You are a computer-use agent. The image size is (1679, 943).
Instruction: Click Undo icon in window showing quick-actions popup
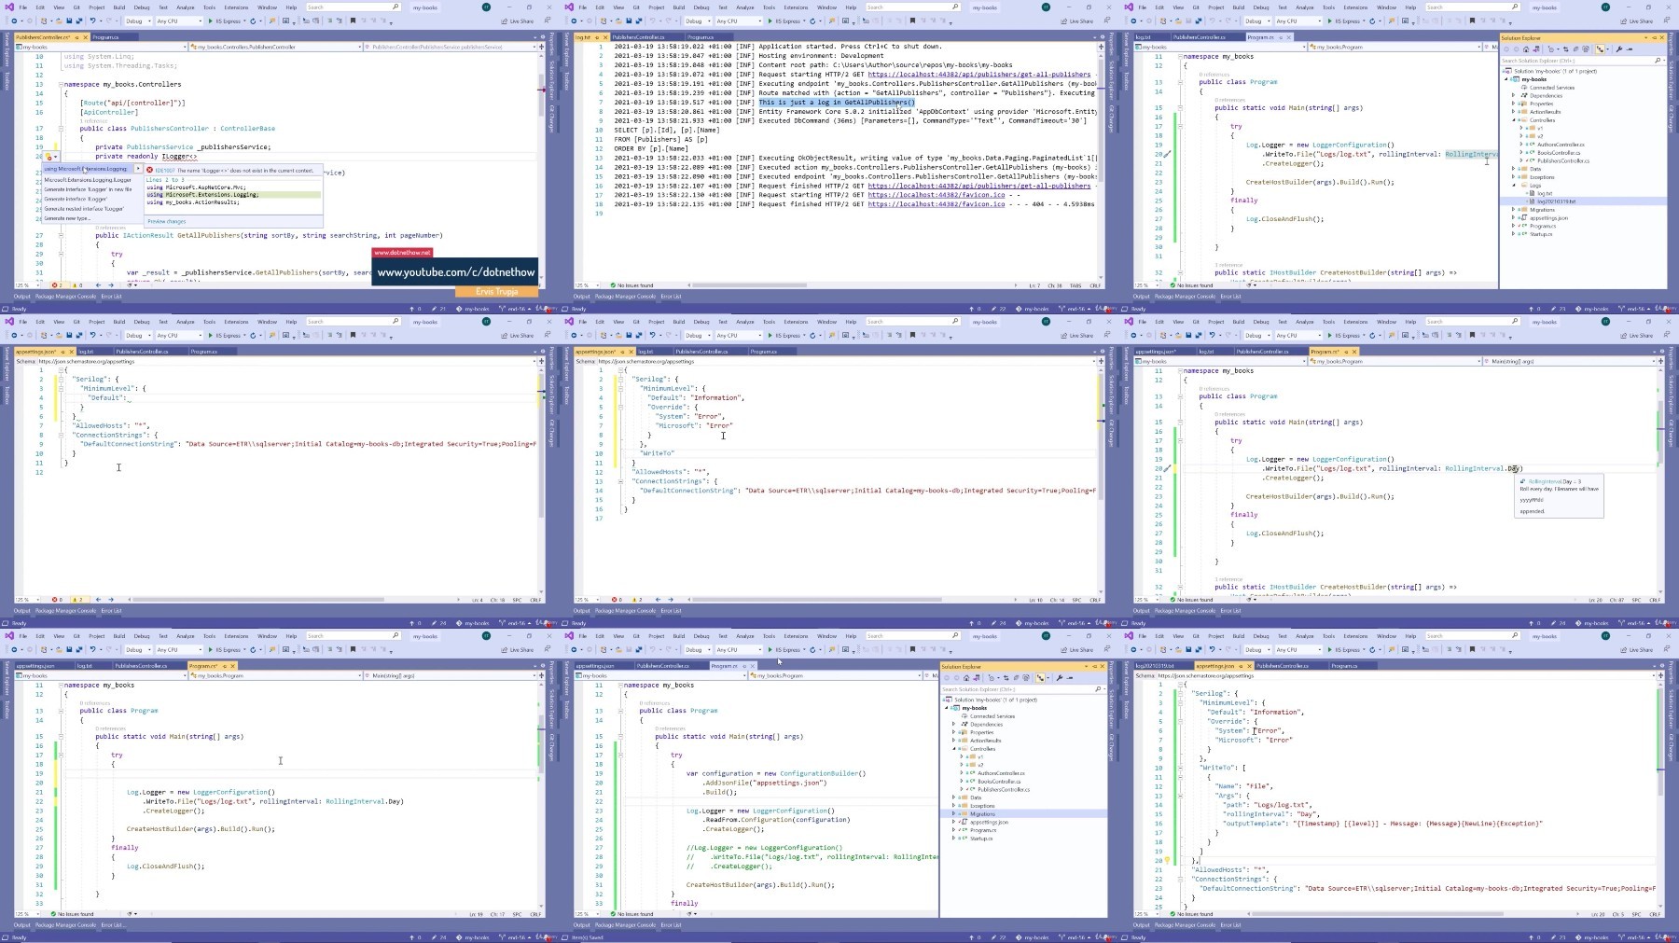point(92,21)
